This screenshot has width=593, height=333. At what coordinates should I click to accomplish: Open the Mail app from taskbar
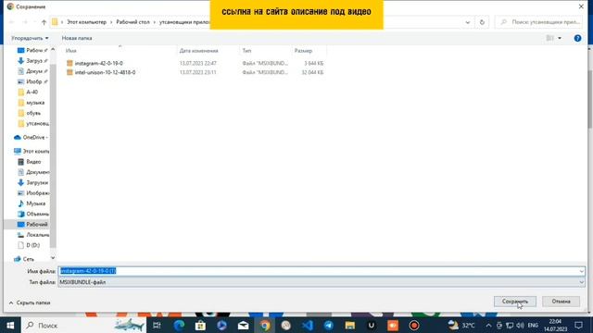coord(243,325)
